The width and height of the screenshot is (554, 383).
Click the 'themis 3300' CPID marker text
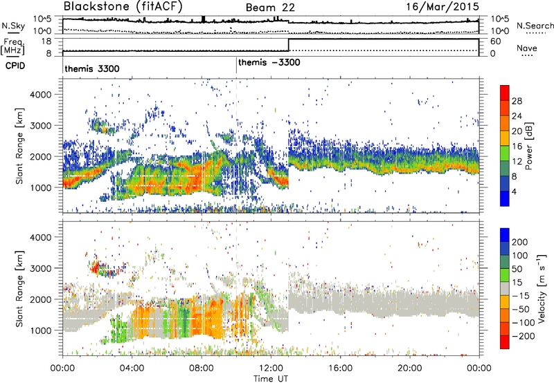pyautogui.click(x=92, y=68)
